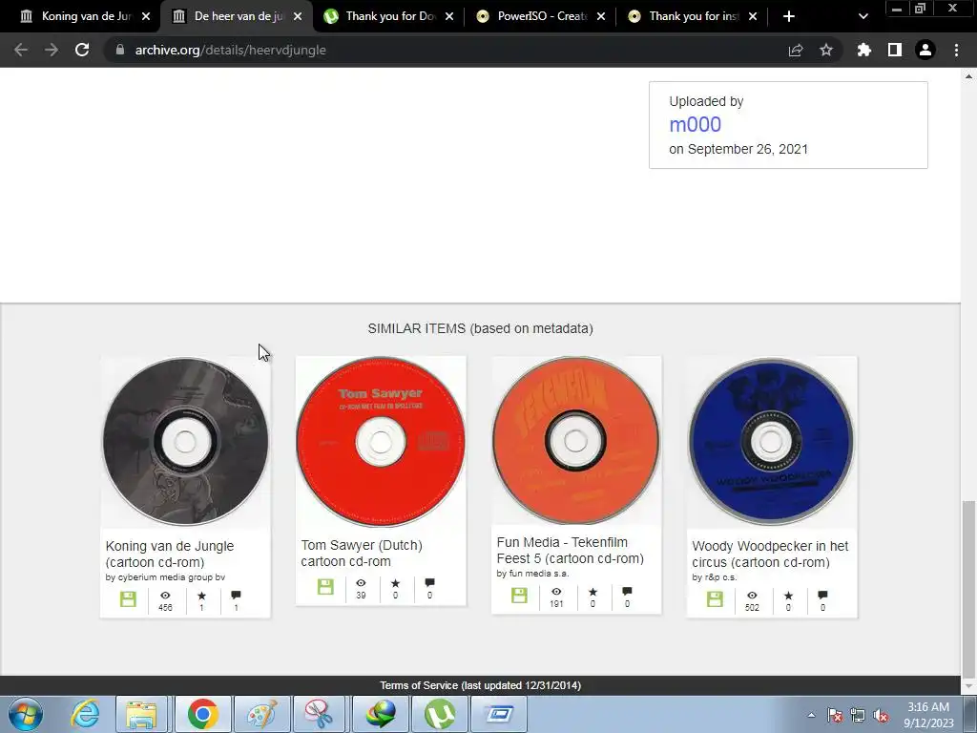Viewport: 977px width, 733px height.
Task: Click reviews bubble on Tom Sawyer card
Action: (429, 583)
